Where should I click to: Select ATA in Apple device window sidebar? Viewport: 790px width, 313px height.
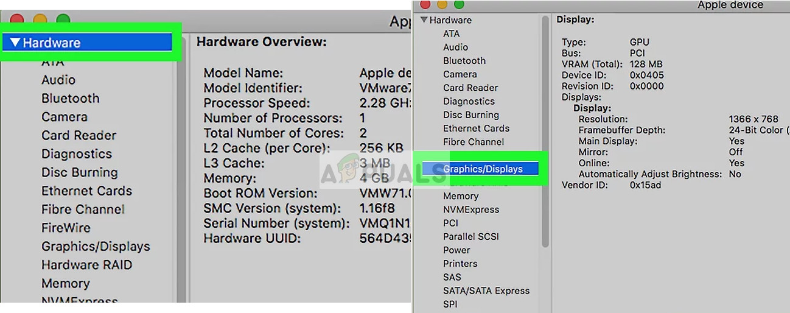452,33
